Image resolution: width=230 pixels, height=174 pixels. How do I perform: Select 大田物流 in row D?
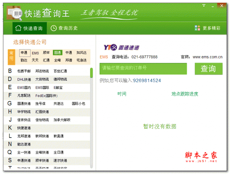pyautogui.click(x=42, y=80)
